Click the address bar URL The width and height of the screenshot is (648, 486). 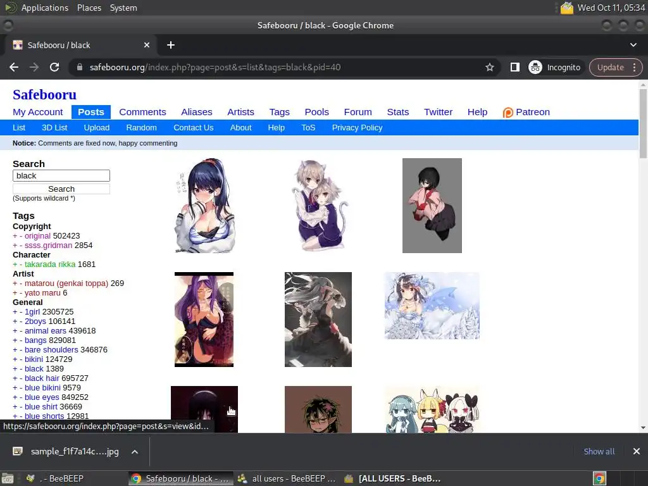(215, 67)
